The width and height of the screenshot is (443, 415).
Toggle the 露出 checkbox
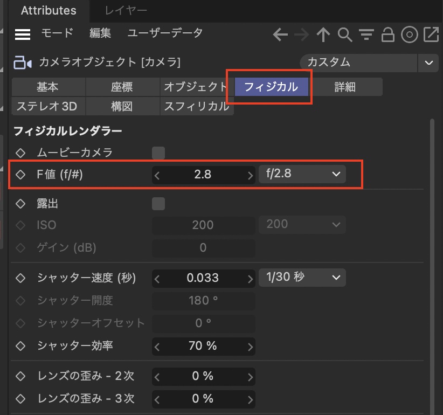[x=158, y=204]
